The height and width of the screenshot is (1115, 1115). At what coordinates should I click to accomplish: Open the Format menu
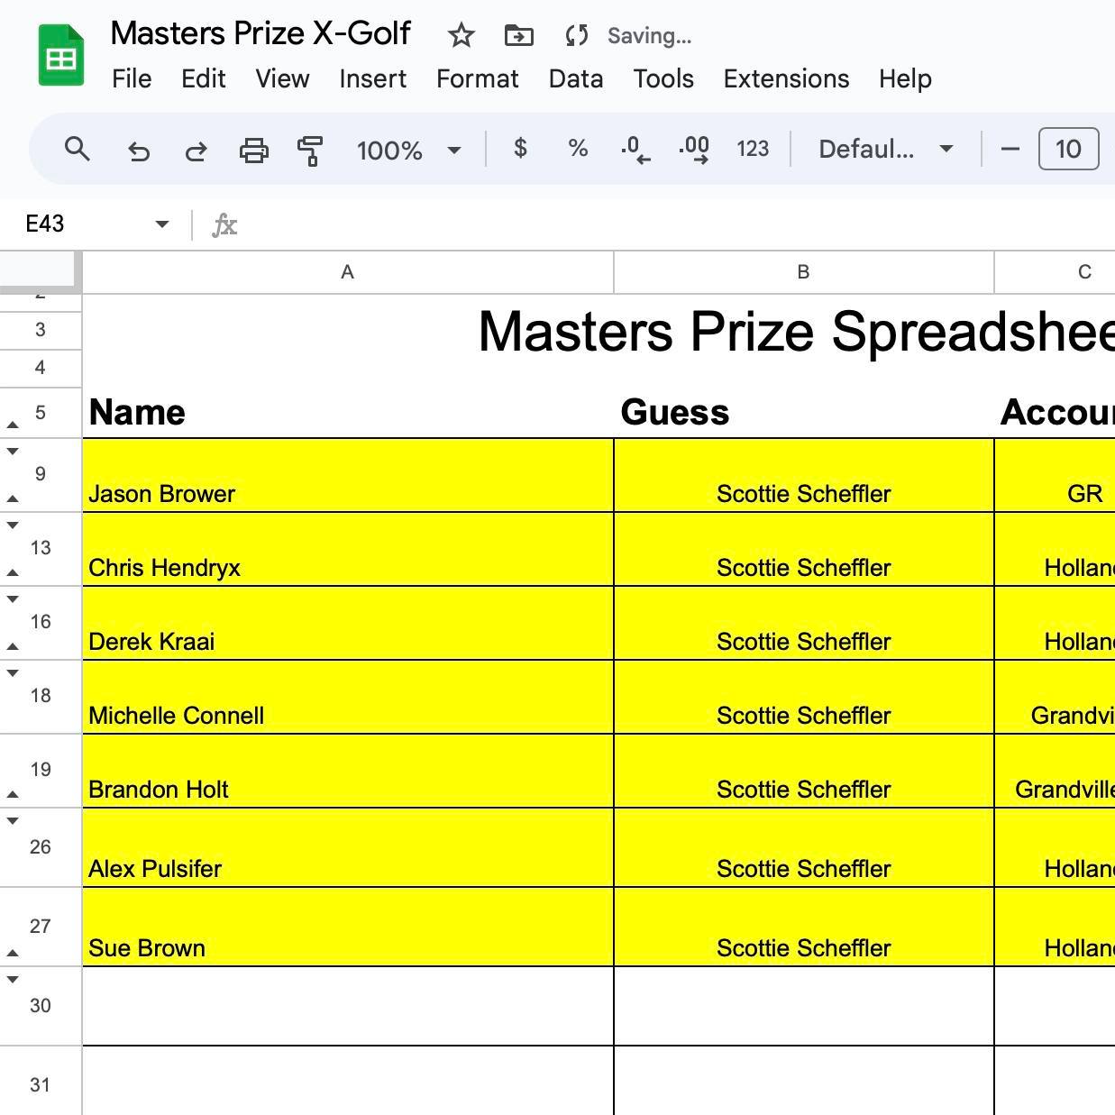(x=477, y=79)
